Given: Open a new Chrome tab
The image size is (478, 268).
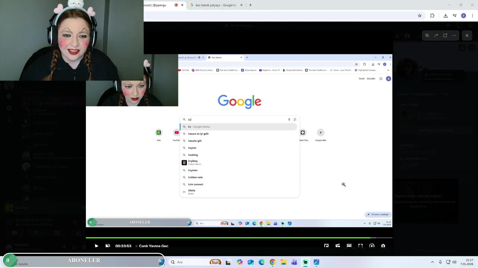Looking at the screenshot, I should click(x=250, y=5).
